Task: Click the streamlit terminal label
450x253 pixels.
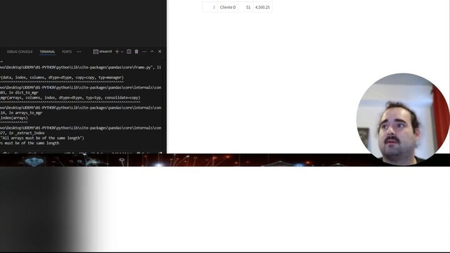Action: click(103, 52)
